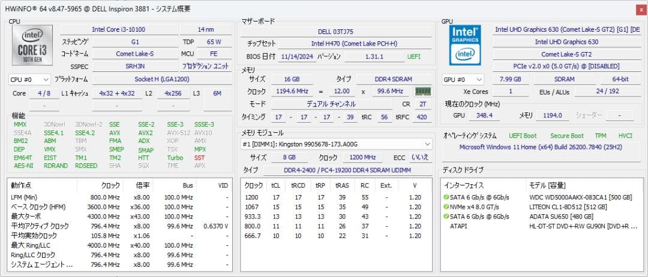Click the GPU memory clock 1194.0 value
This screenshot has width=648, height=277.
552,116
